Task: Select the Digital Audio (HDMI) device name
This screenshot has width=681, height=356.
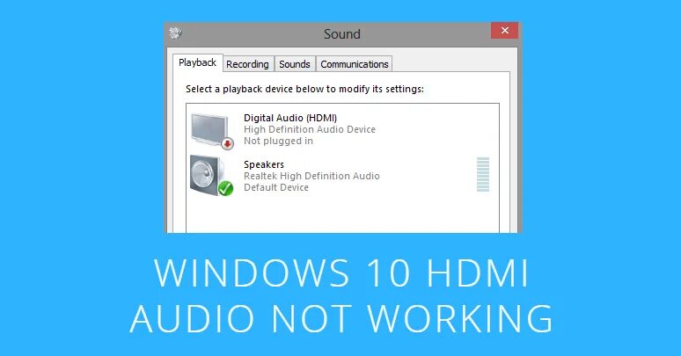Action: (290, 118)
